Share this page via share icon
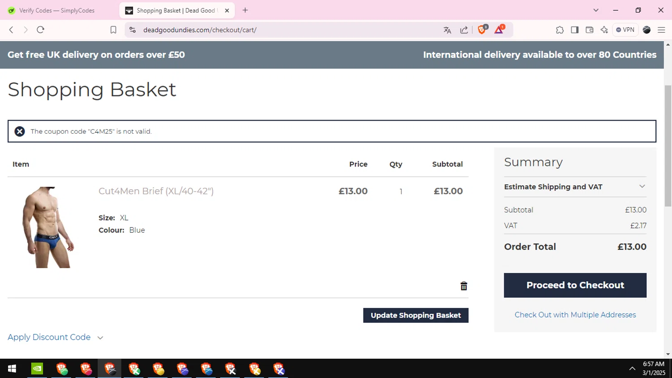 point(464,30)
